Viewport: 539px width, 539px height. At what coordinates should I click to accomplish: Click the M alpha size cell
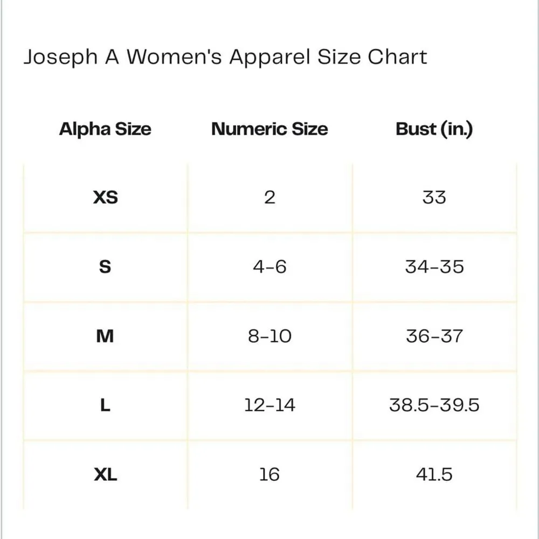coord(105,336)
